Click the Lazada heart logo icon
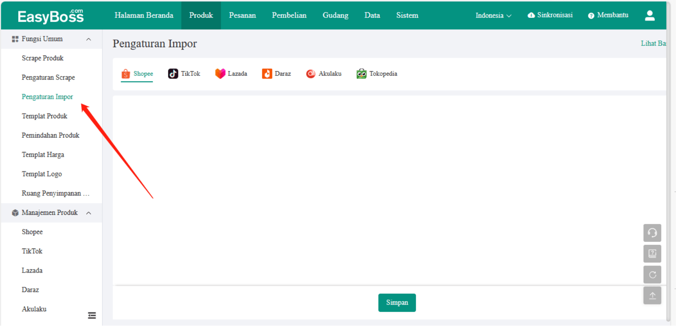The width and height of the screenshot is (676, 326). (220, 74)
